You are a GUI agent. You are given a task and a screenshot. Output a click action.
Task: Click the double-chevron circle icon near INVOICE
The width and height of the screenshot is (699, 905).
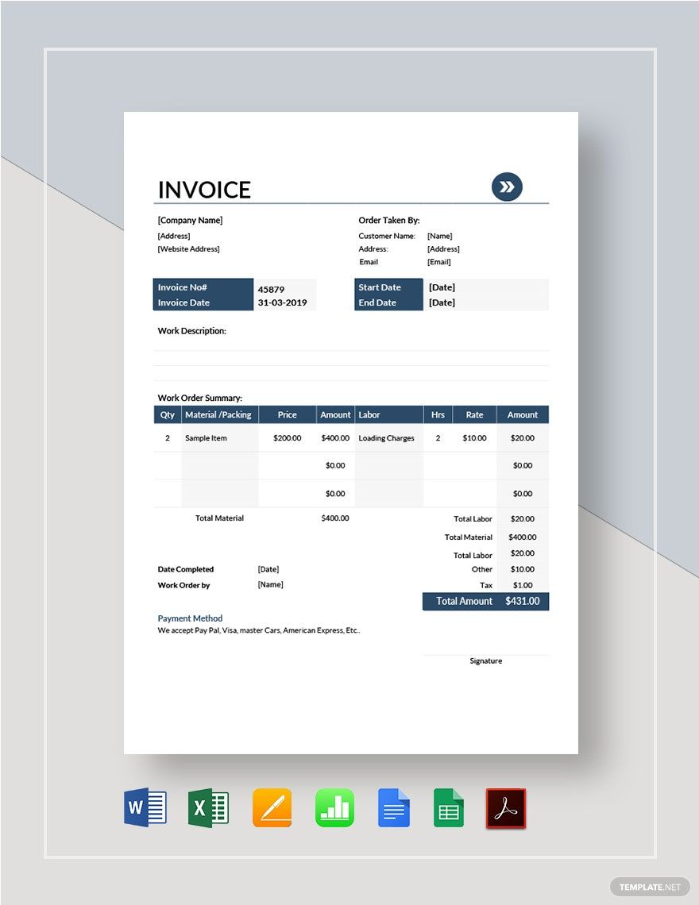click(x=506, y=187)
